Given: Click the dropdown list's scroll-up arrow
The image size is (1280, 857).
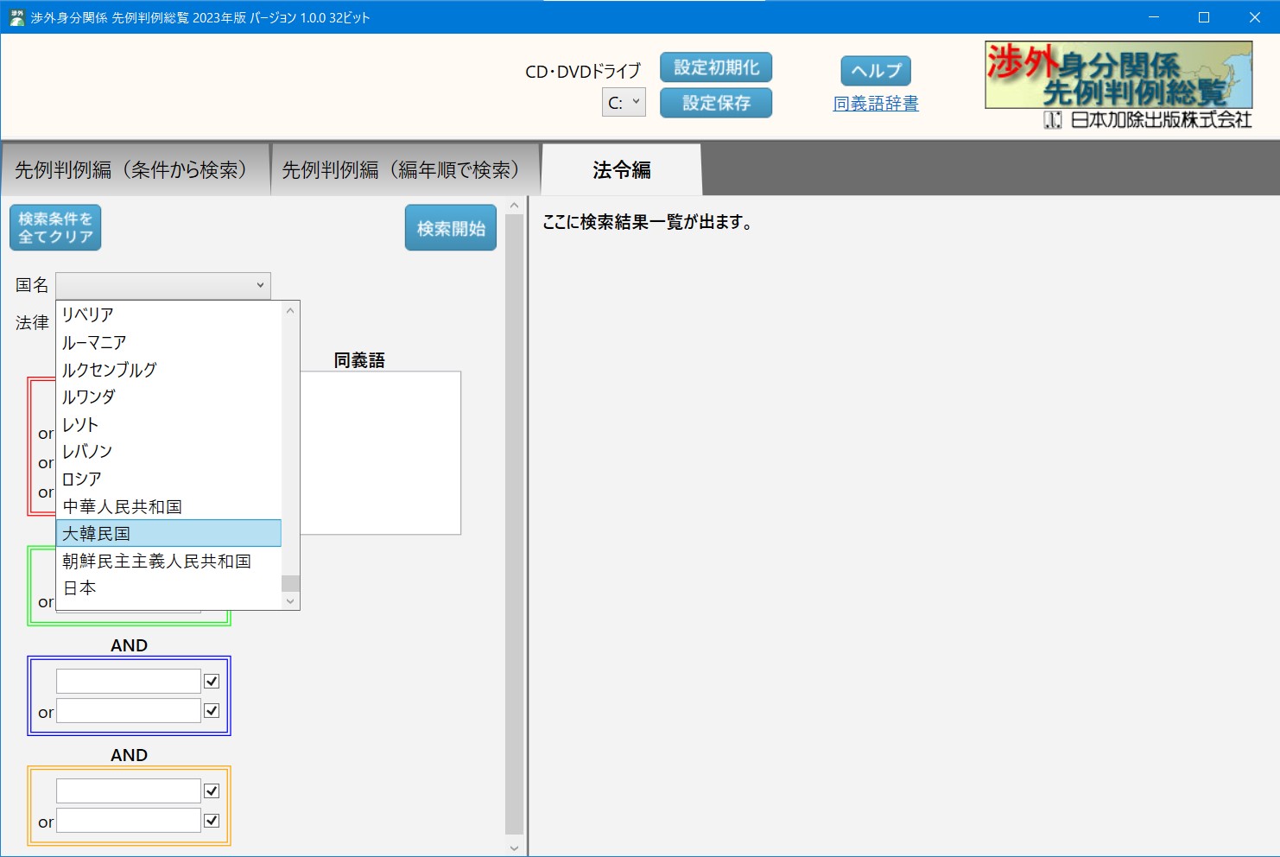Looking at the screenshot, I should click(x=290, y=311).
